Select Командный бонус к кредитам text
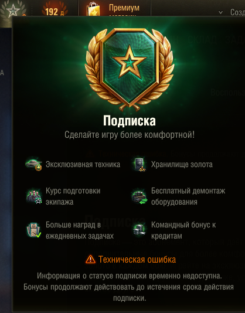The image size is (245, 313). (x=183, y=230)
